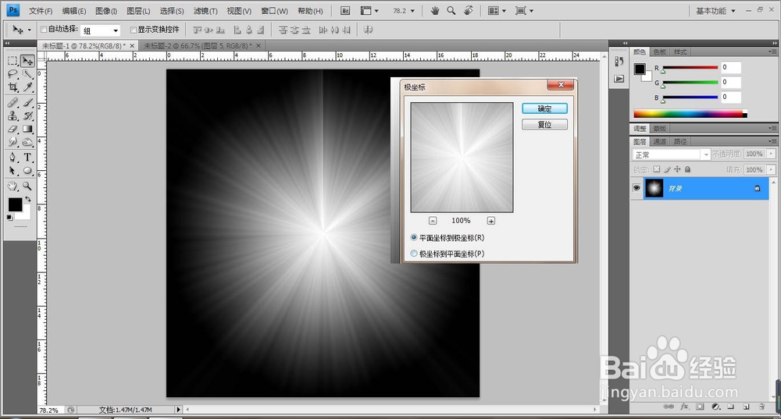Open the 图像(I) menu
The image size is (781, 419).
106,11
